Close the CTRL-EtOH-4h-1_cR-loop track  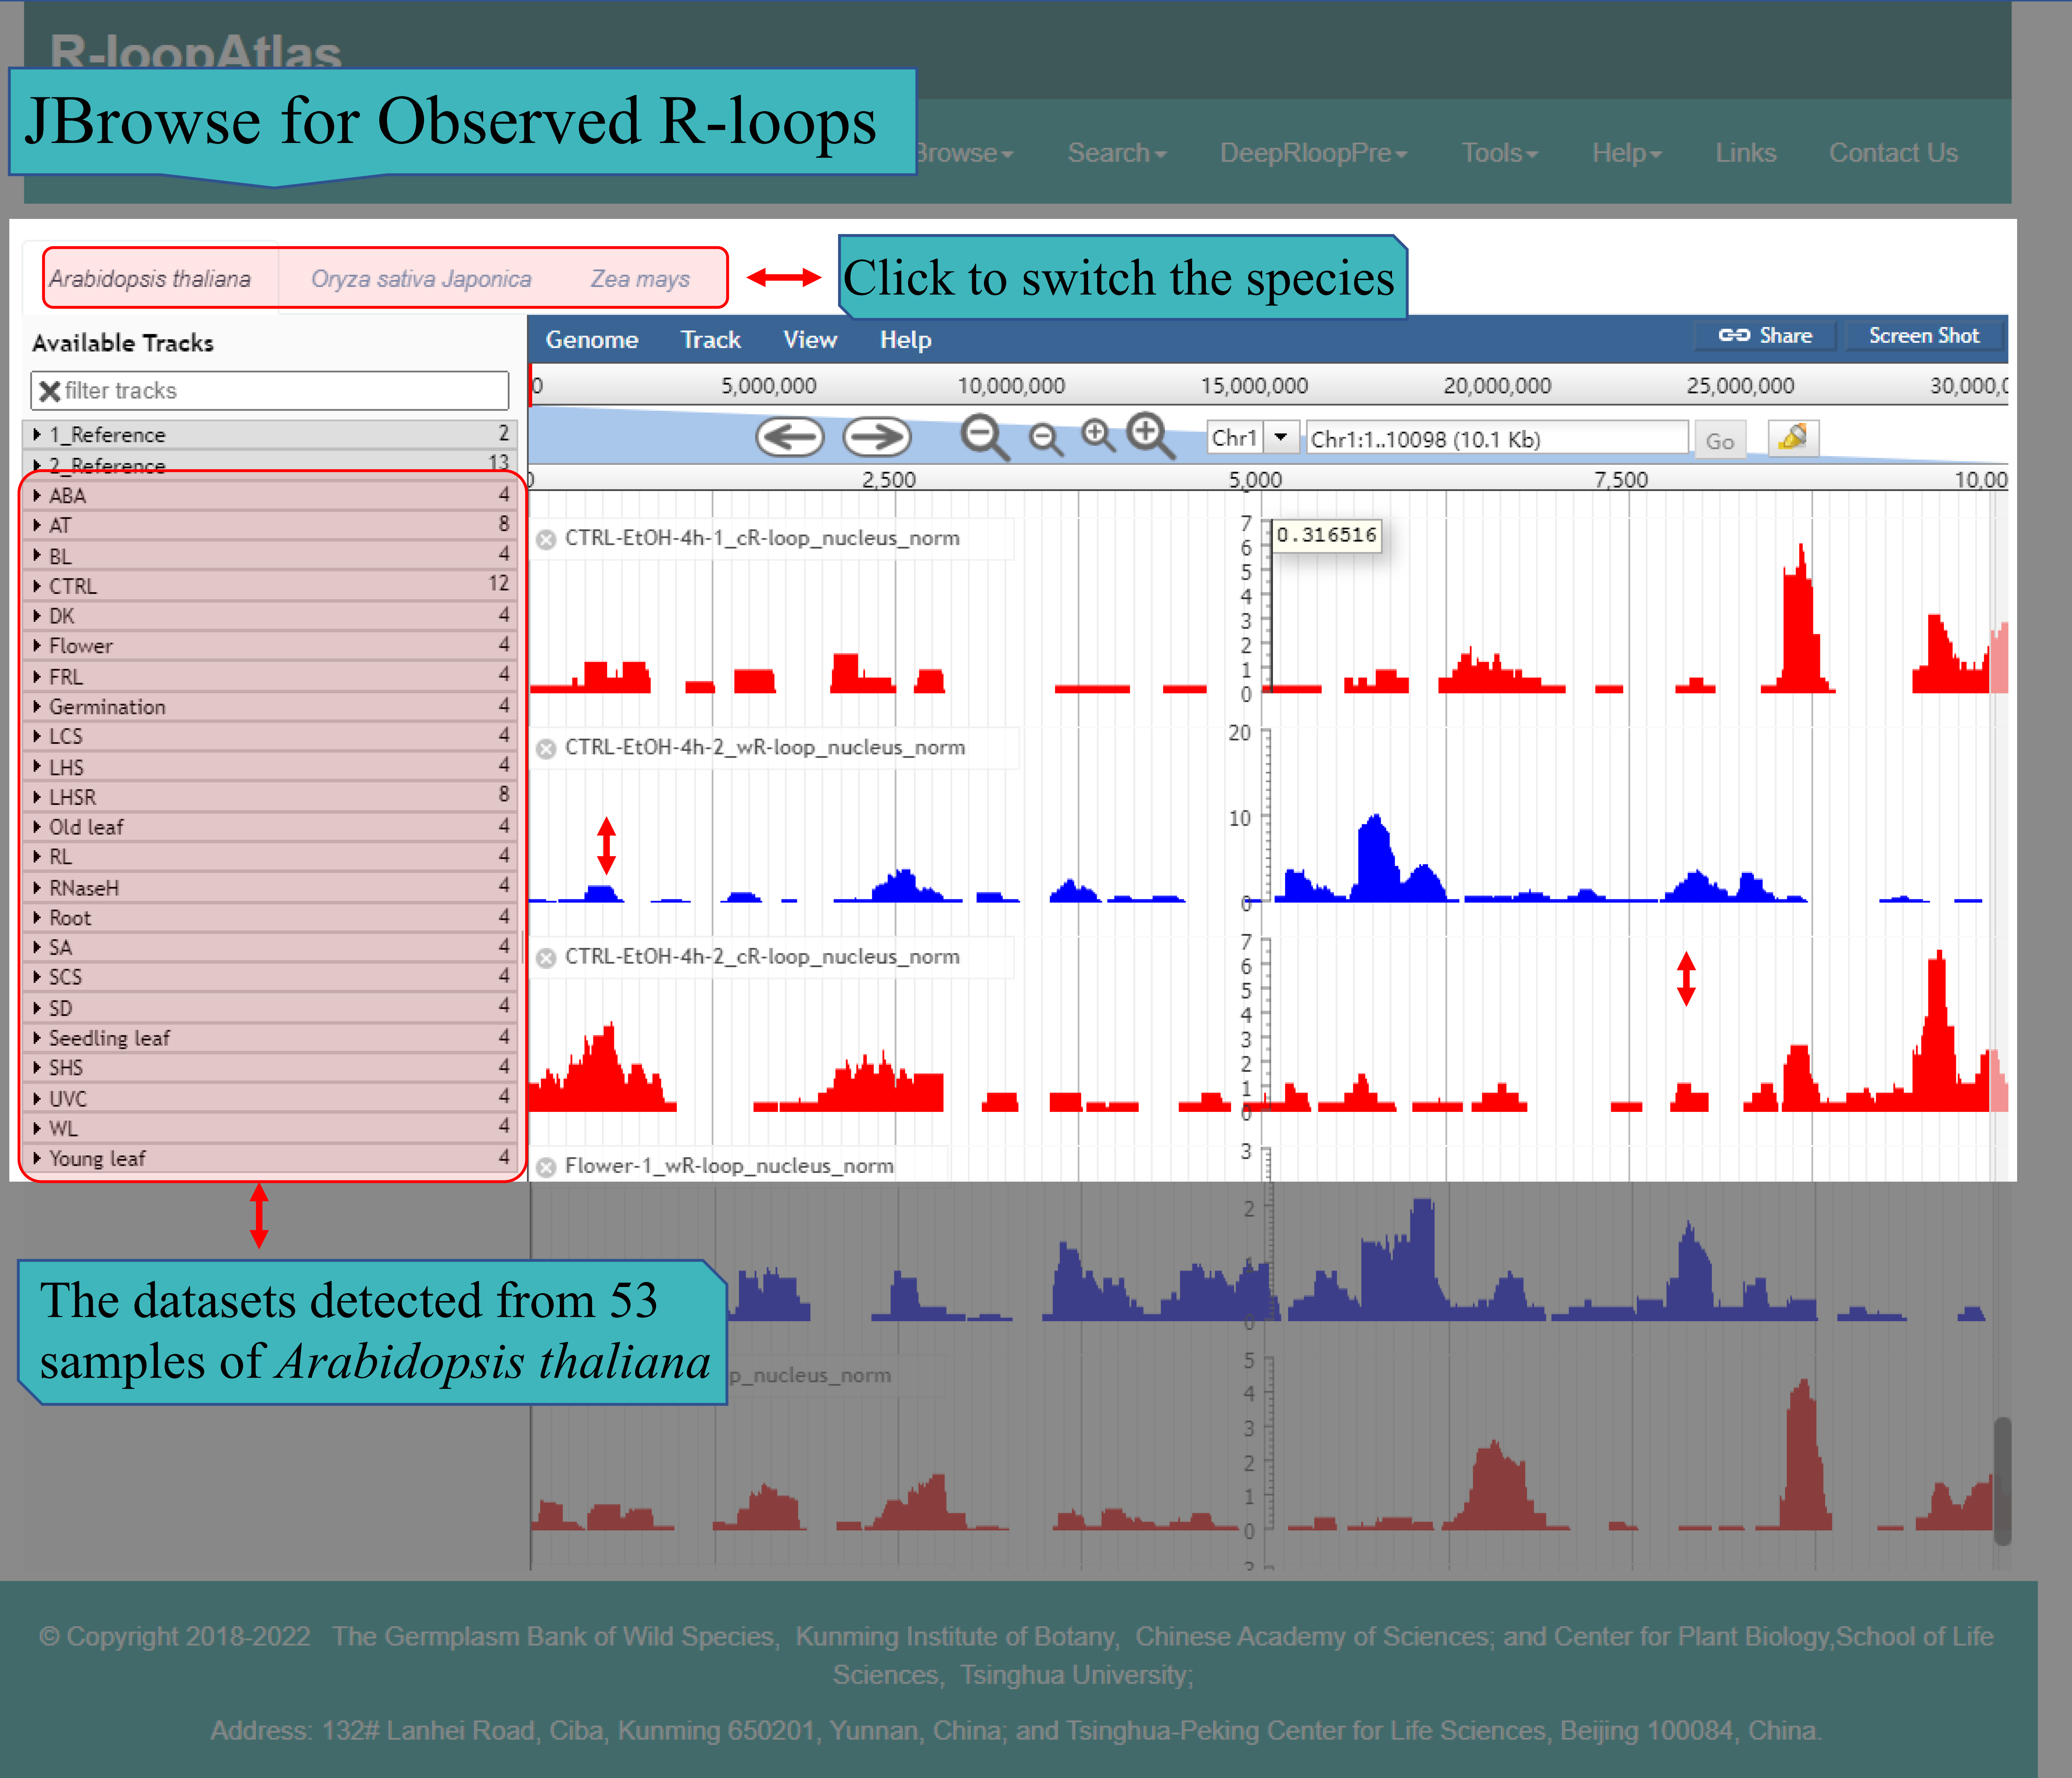(546, 540)
